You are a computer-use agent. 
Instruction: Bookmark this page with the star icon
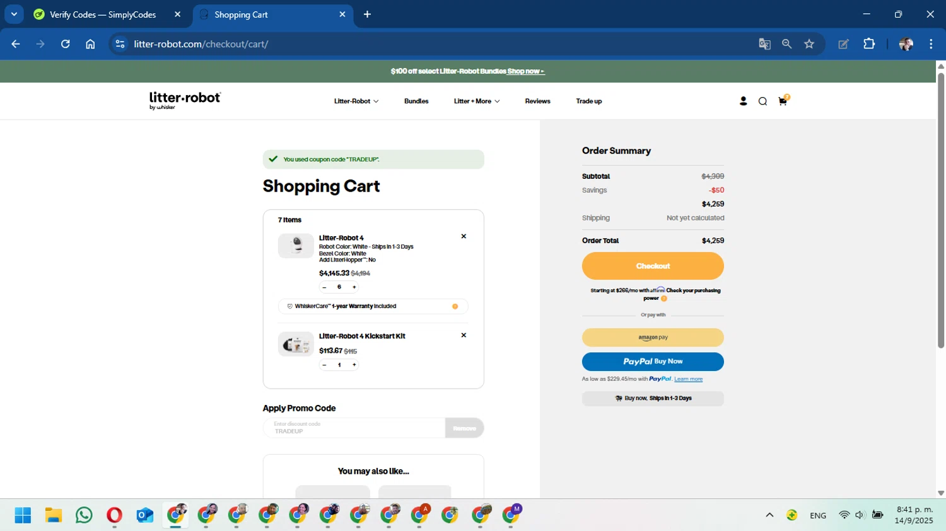(x=809, y=44)
